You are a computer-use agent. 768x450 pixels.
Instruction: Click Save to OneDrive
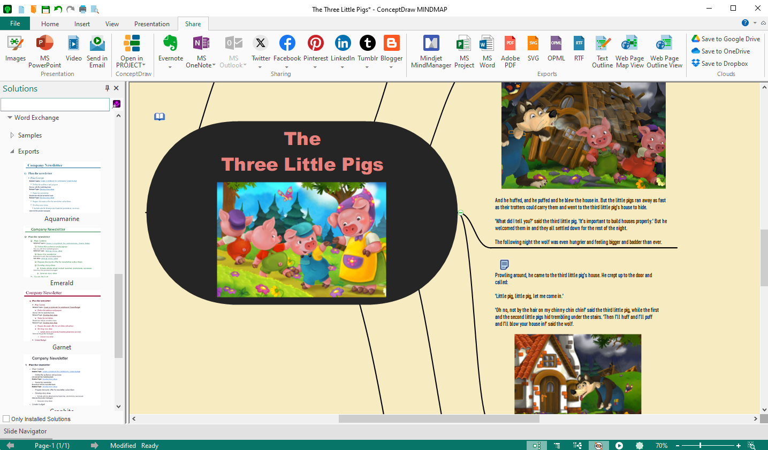(x=720, y=51)
